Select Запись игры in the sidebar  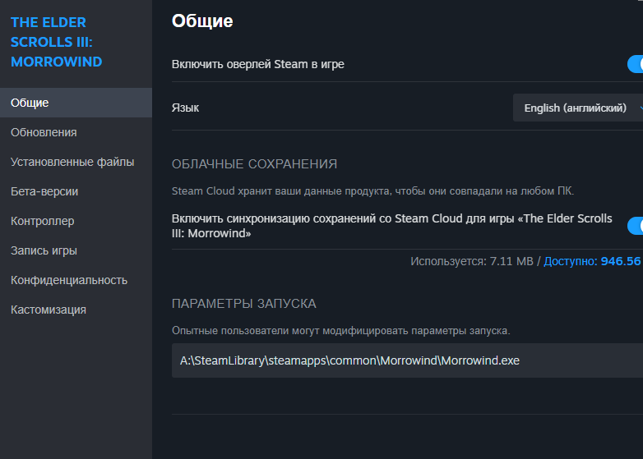click(x=44, y=250)
